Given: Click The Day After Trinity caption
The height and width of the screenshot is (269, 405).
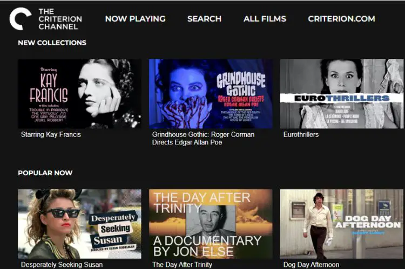Looking at the screenshot, I should point(182,265).
